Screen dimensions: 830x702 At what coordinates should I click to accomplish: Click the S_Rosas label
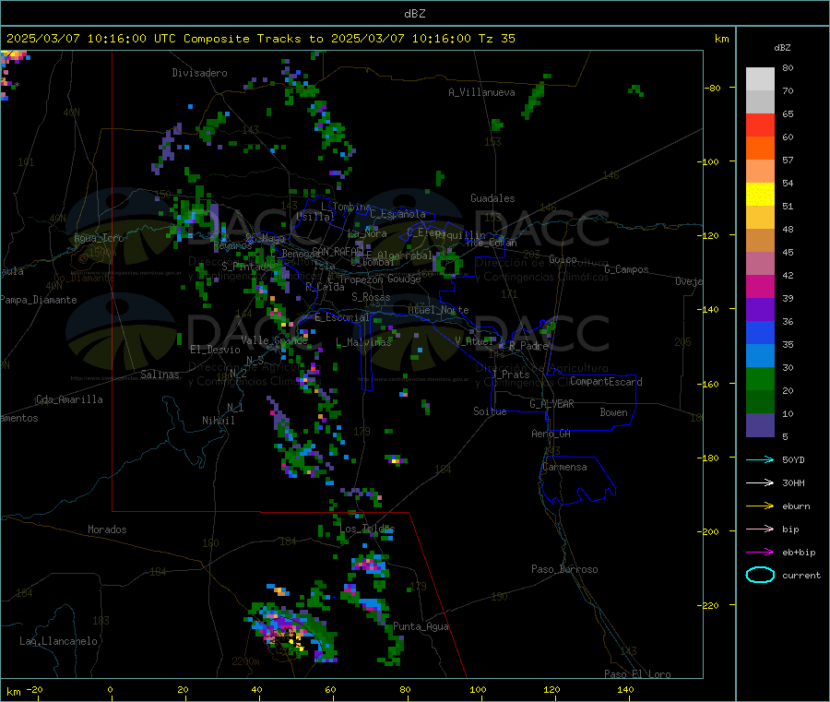[x=371, y=297]
